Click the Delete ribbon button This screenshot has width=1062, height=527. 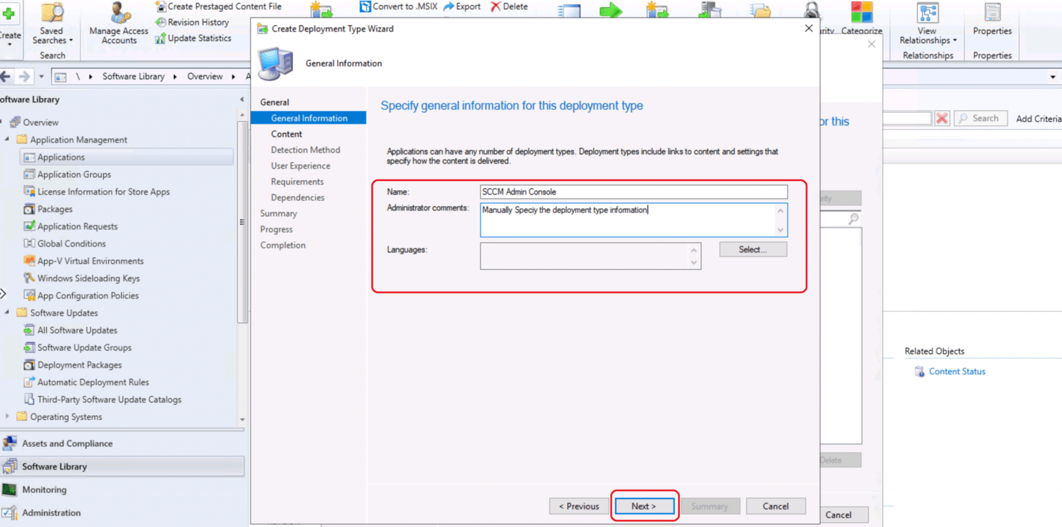509,6
